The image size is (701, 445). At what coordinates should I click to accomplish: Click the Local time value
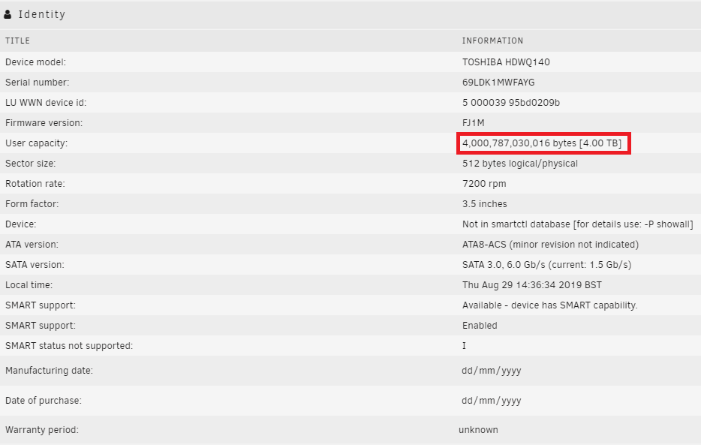click(532, 285)
